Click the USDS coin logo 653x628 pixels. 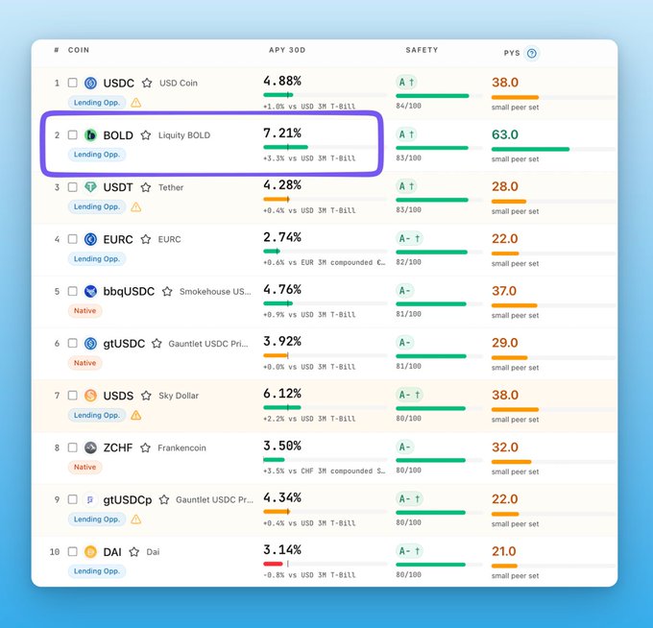(x=90, y=396)
